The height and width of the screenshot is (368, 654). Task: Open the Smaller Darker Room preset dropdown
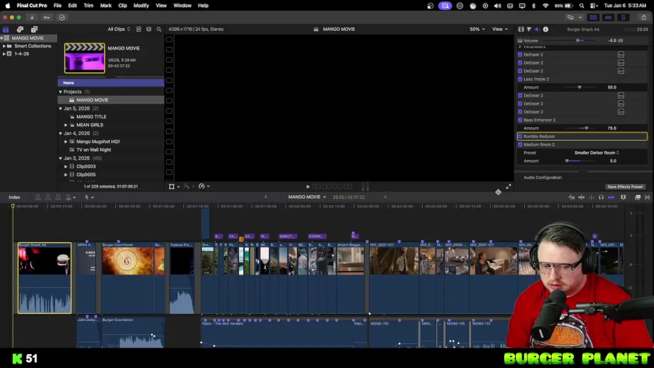pyautogui.click(x=596, y=153)
